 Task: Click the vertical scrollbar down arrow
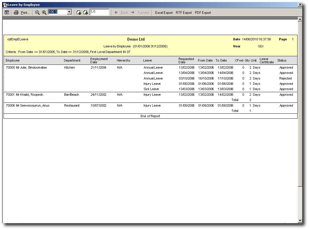coord(300,221)
